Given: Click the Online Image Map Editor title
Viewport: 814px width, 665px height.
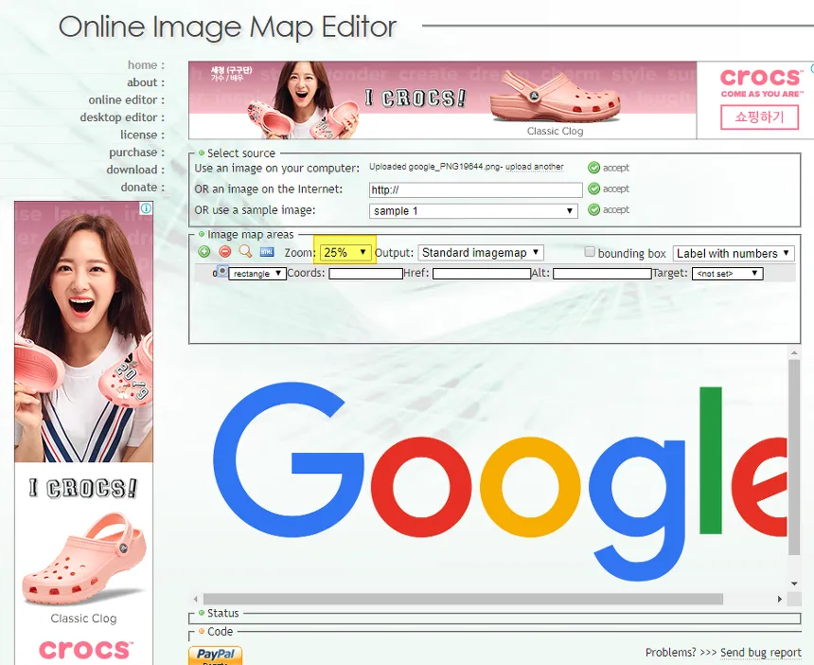Looking at the screenshot, I should pos(227,28).
